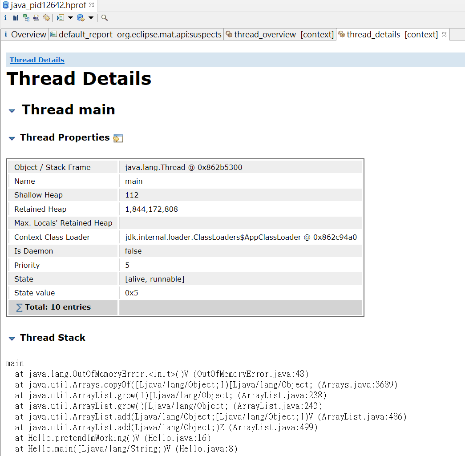
Task: Collapse the Thread Stack section
Action: 12,338
